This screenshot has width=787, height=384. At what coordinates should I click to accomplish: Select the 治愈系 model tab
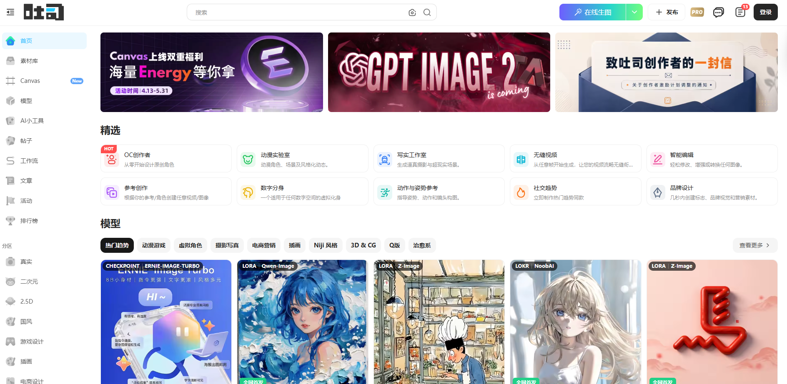[x=422, y=245]
